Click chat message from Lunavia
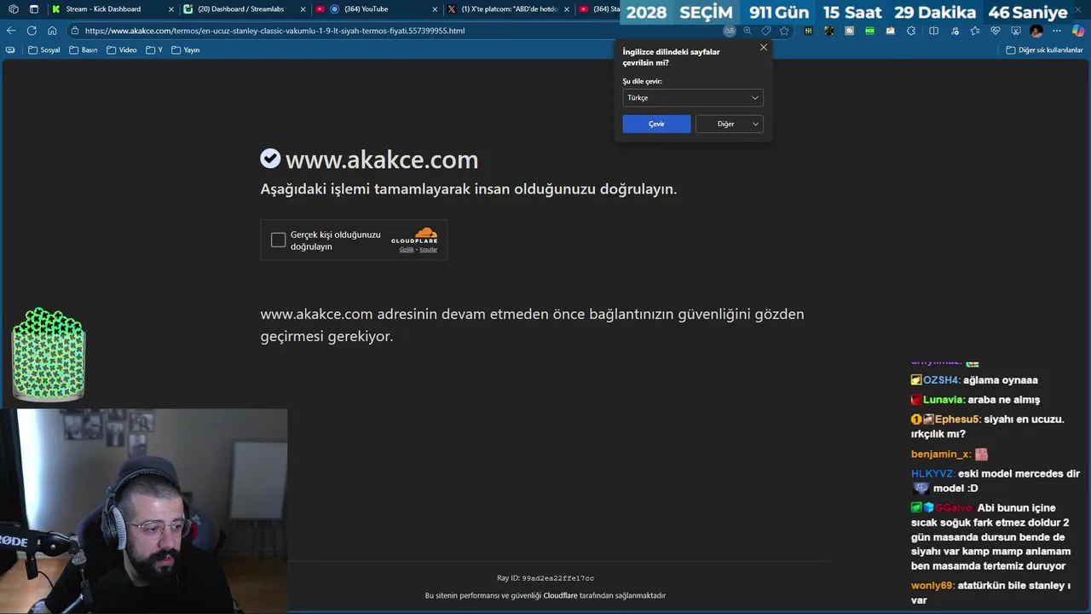The image size is (1091, 614). pyautogui.click(x=975, y=400)
